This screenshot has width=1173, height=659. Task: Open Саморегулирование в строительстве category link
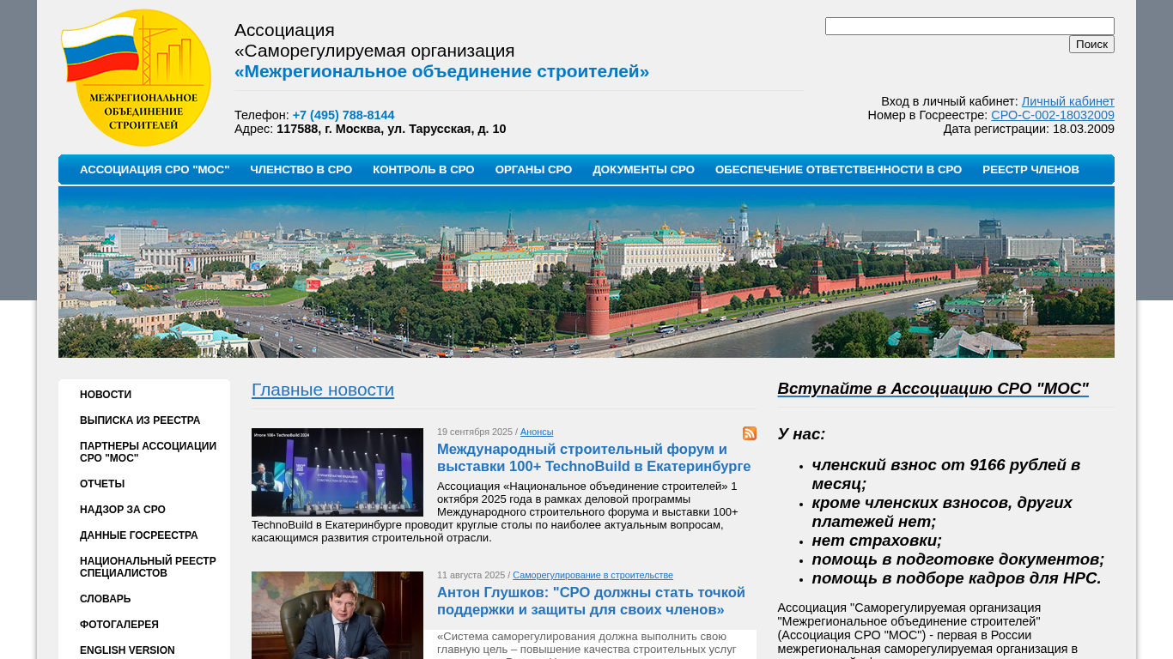pos(593,575)
